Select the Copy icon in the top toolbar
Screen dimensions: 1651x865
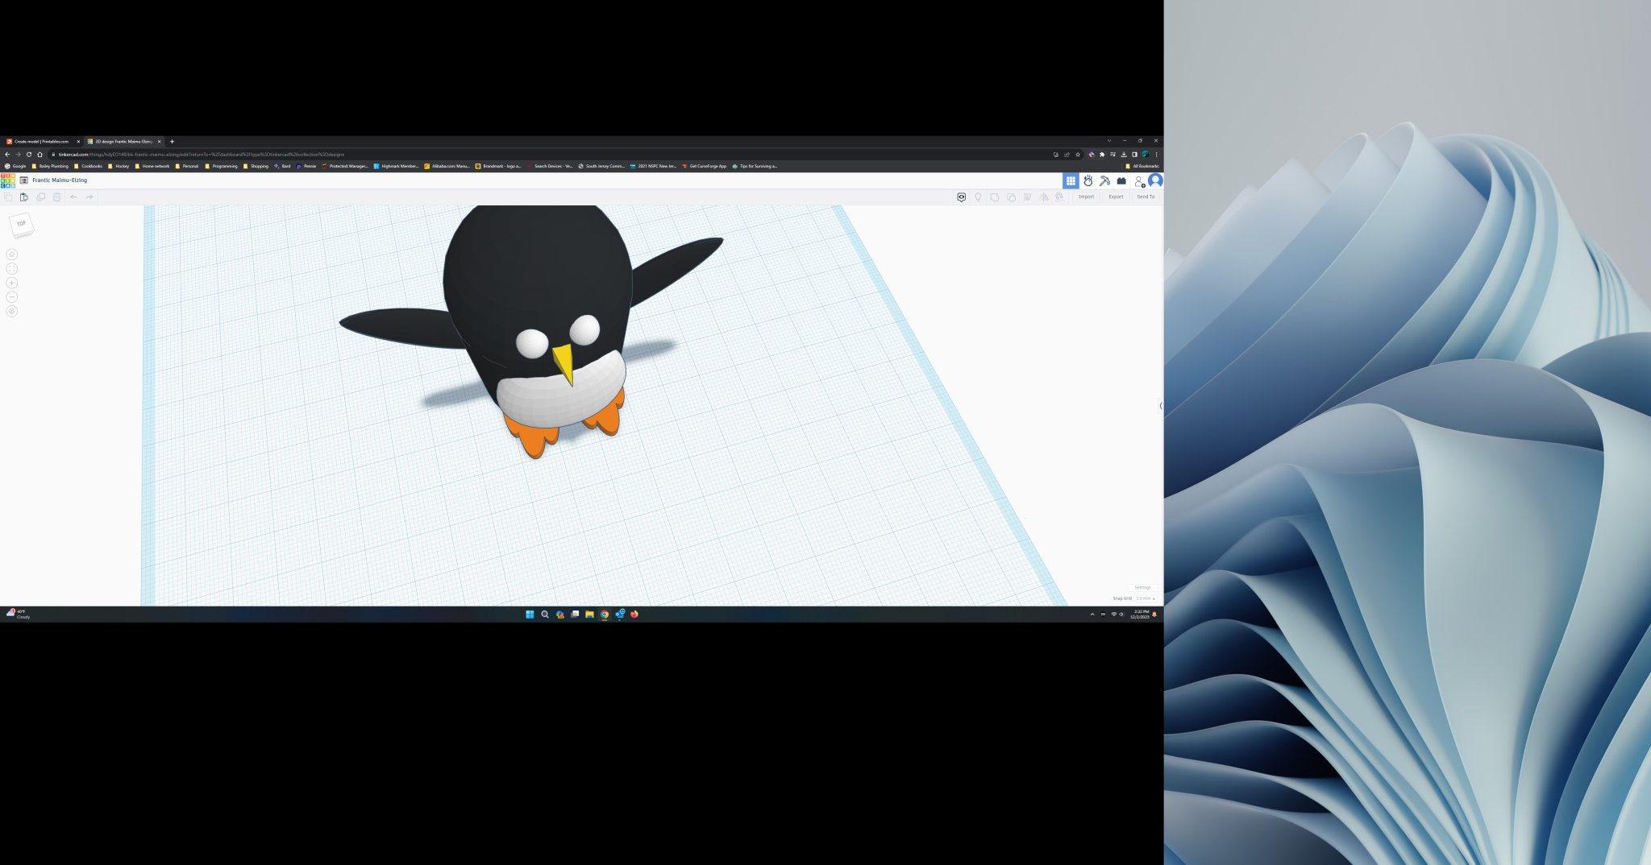coord(8,197)
